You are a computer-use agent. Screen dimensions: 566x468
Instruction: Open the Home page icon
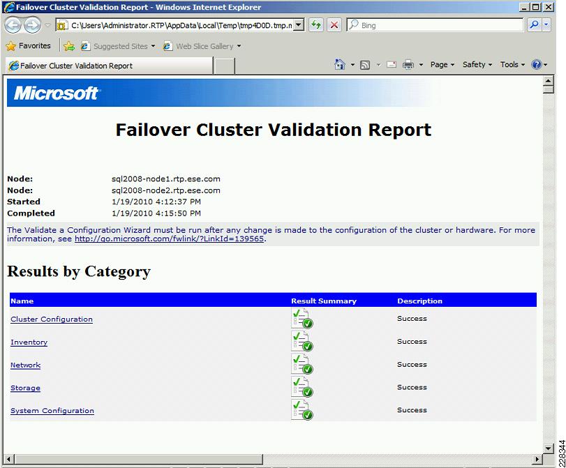[339, 65]
